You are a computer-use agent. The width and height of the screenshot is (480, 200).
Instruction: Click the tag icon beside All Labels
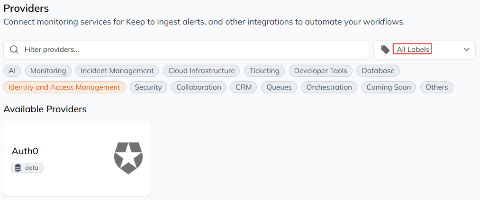[385, 50]
